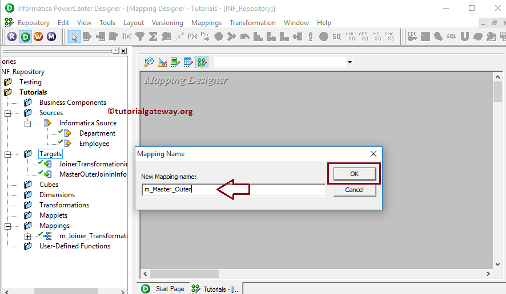
Task: Click the P(x) Stored Procedure icon
Action: pyautogui.click(x=192, y=36)
